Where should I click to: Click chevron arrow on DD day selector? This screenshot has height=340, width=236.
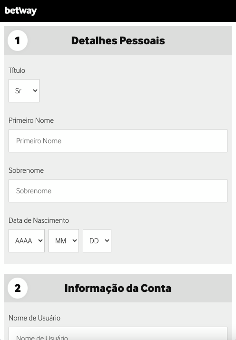coord(107,240)
